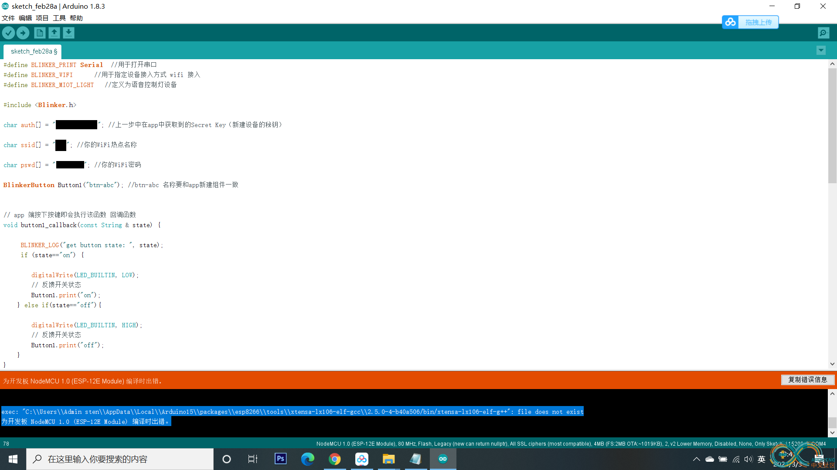This screenshot has height=470, width=837.
Task: Click the orange status bar compile error message
Action: pos(83,381)
